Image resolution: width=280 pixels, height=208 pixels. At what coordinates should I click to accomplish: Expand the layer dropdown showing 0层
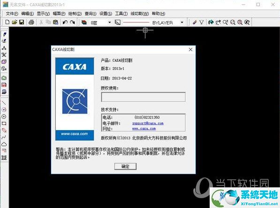pyautogui.click(x=109, y=23)
